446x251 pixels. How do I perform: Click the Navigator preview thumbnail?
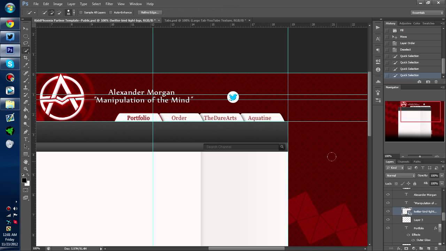tap(415, 121)
